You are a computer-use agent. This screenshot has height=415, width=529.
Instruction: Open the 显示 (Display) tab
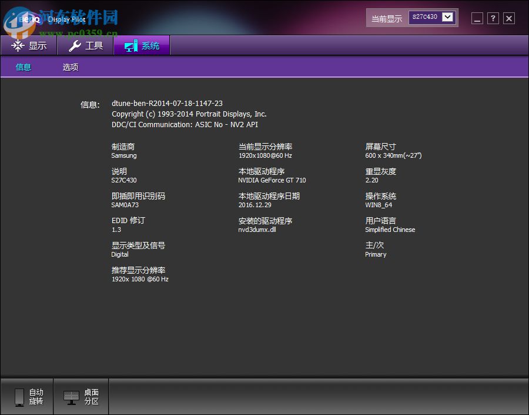tap(28, 45)
